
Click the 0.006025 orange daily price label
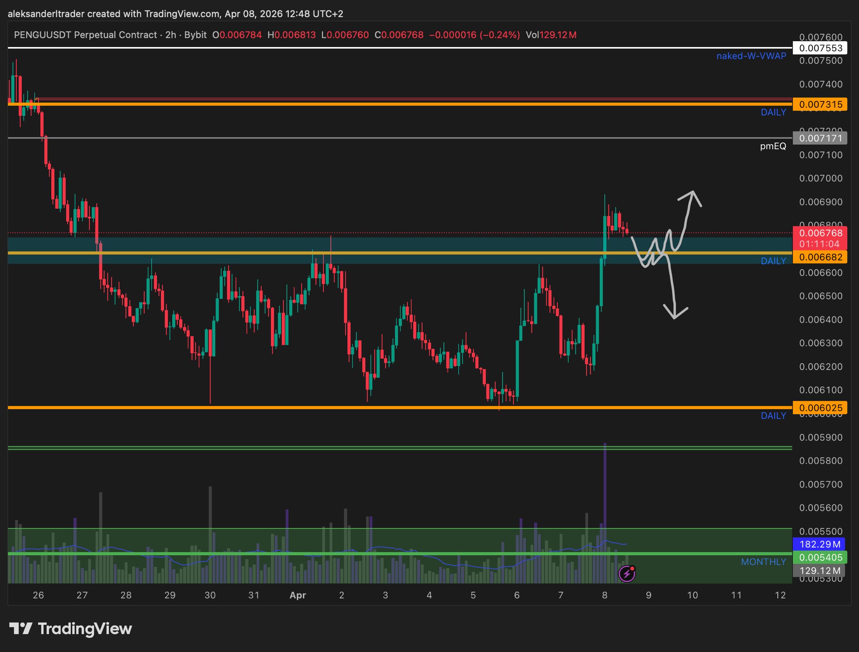coord(820,408)
